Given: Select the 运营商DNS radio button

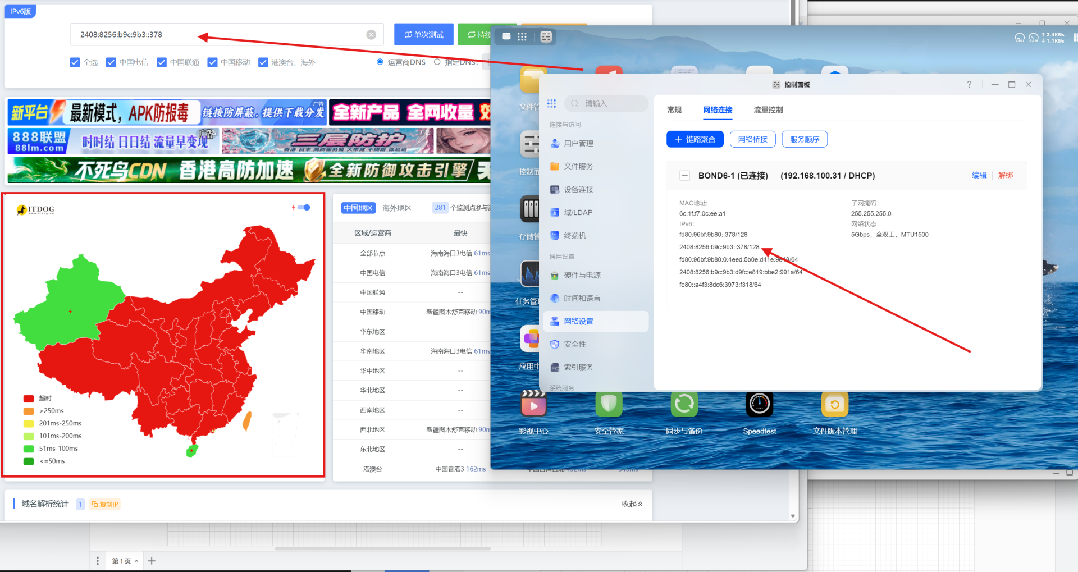Looking at the screenshot, I should click(x=380, y=62).
